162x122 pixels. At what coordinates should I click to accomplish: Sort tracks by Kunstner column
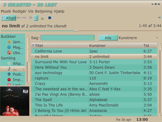(x=116, y=45)
